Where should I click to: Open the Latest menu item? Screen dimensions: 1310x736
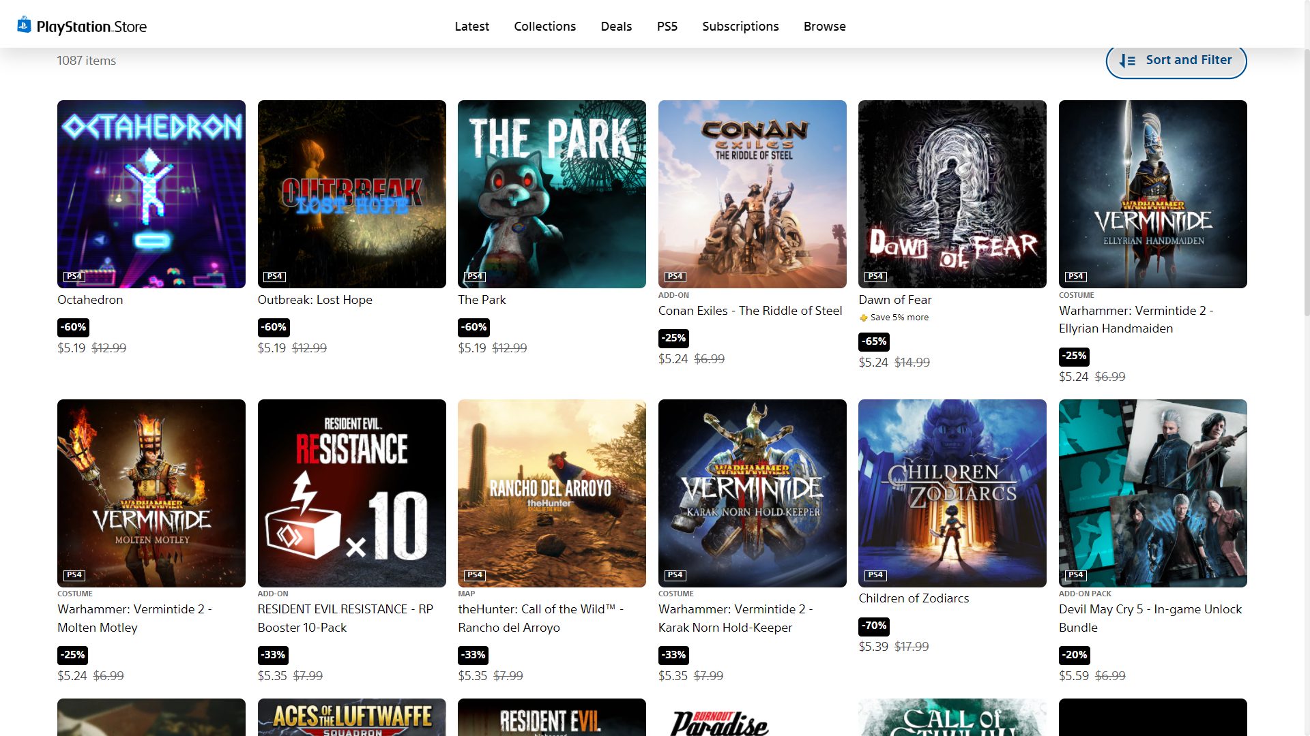coord(471,27)
